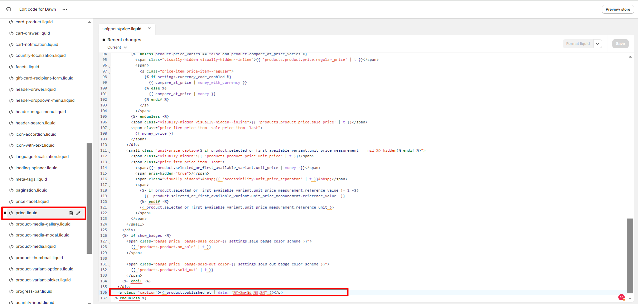
Task: Open the three-dots more actions menu
Action: [x=65, y=9]
